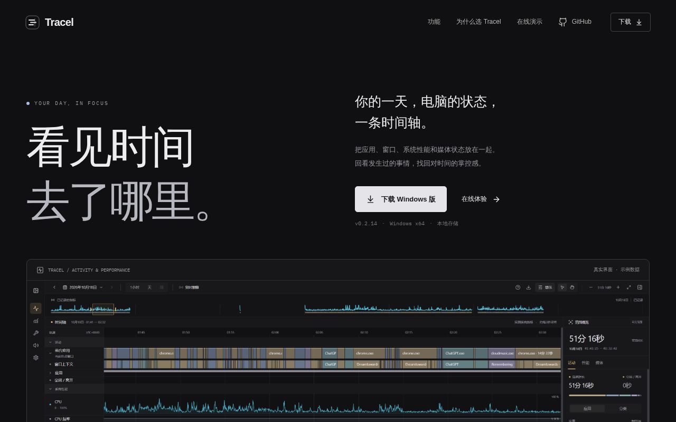Switch the summary to 应用 view
The width and height of the screenshot is (676, 422).
click(587, 408)
